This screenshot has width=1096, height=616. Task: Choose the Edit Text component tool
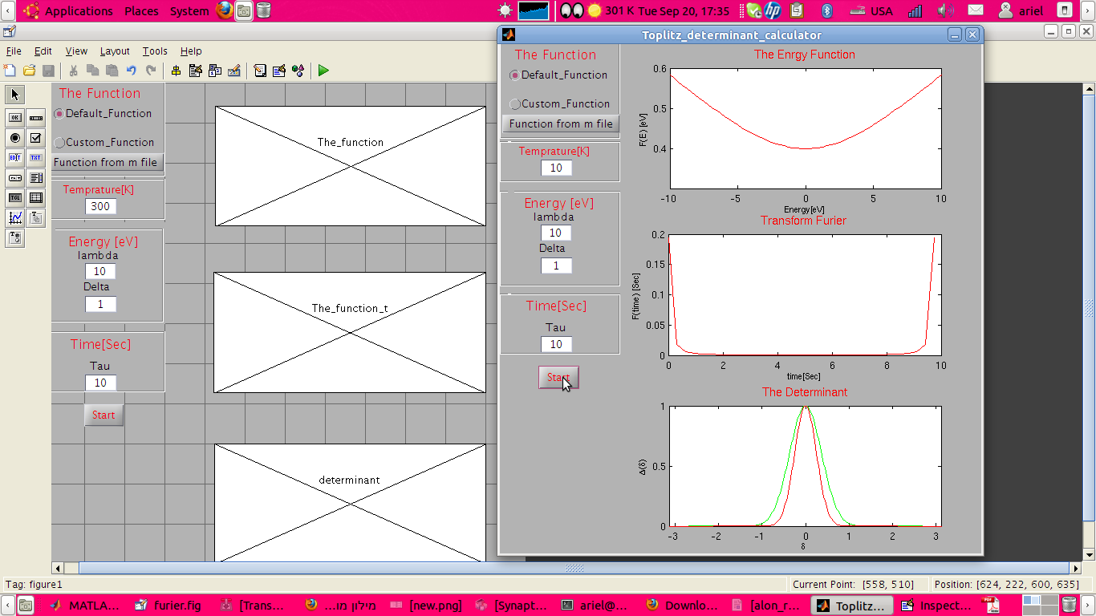15,157
